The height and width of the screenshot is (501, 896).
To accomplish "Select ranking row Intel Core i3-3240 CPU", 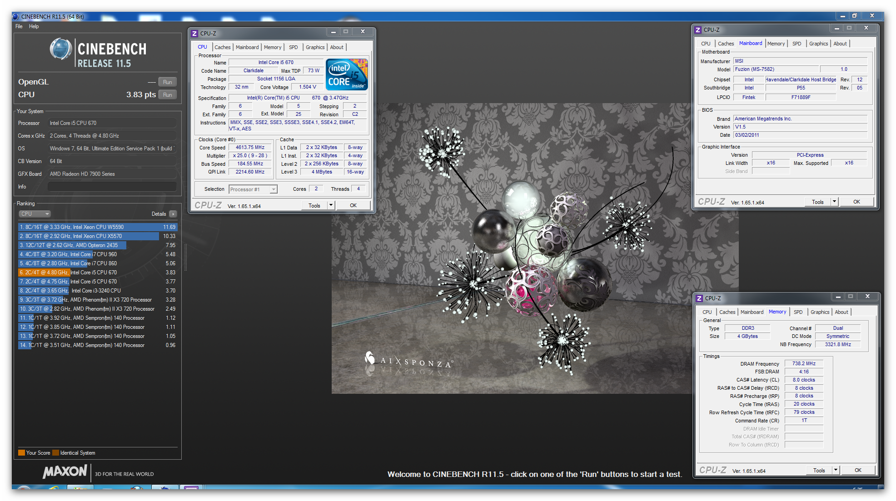I will (x=97, y=291).
